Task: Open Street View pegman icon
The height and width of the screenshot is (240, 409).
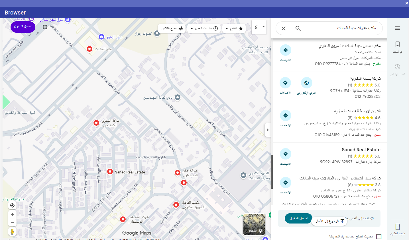Action: (12, 231)
